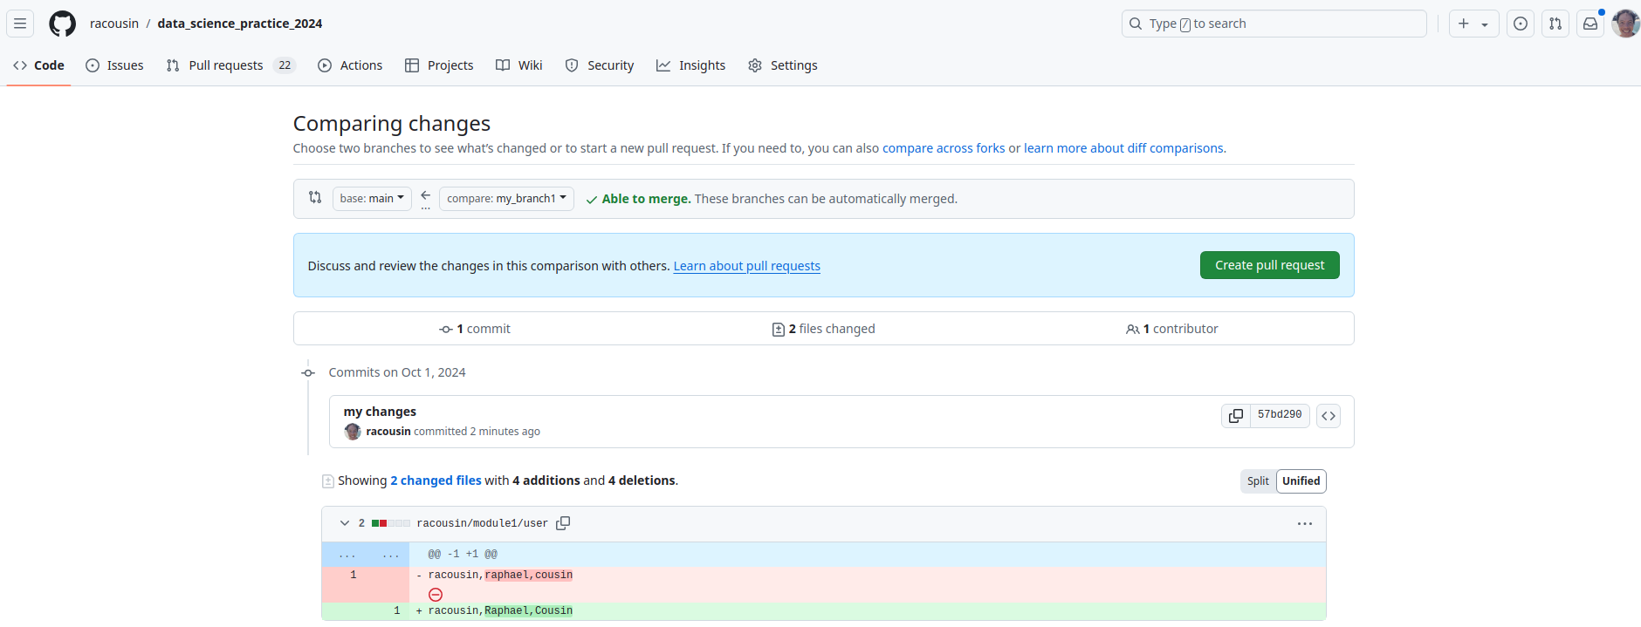Select the Unified diff view
The image size is (1641, 627).
[x=1301, y=481]
